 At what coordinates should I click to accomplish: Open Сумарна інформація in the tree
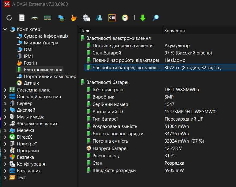coord(46,36)
